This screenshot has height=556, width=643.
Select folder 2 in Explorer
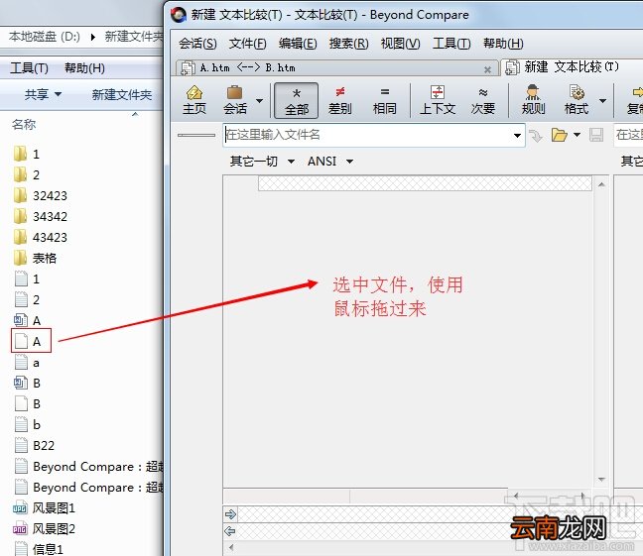[27, 175]
